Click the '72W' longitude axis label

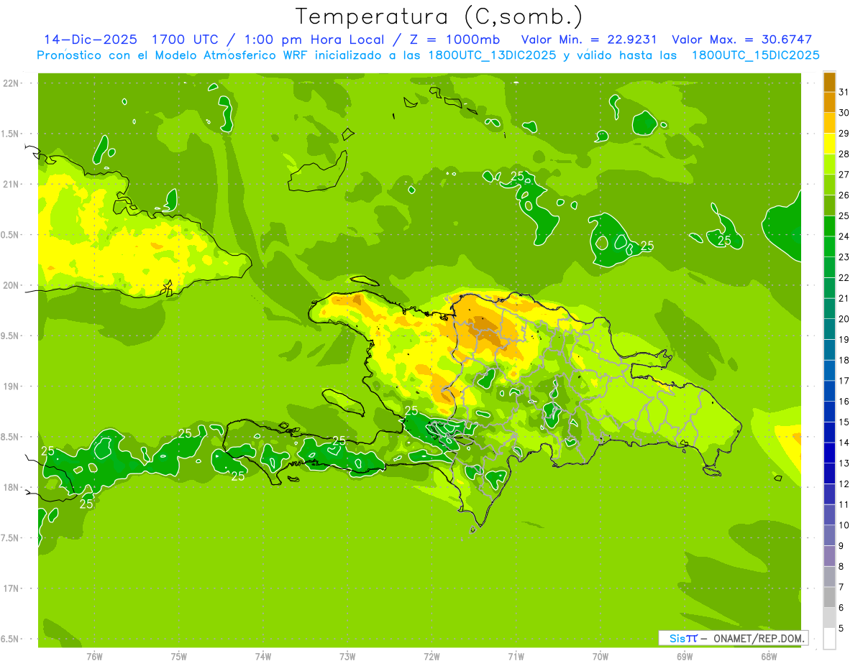(x=431, y=656)
